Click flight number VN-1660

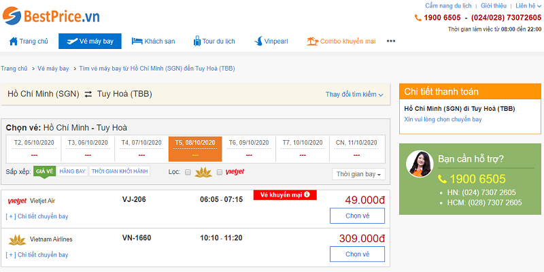tap(137, 238)
